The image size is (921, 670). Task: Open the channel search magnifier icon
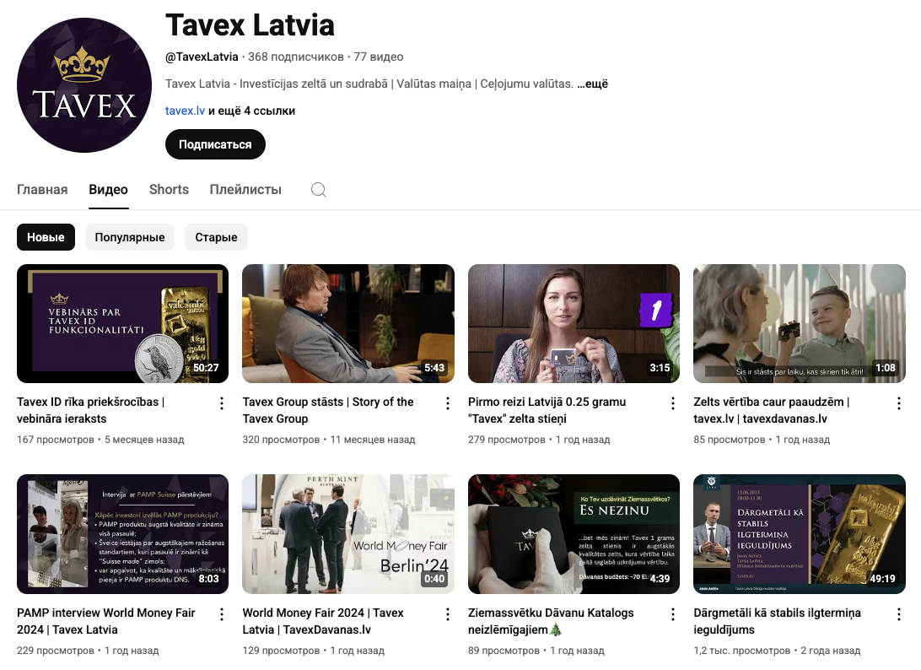(x=318, y=190)
